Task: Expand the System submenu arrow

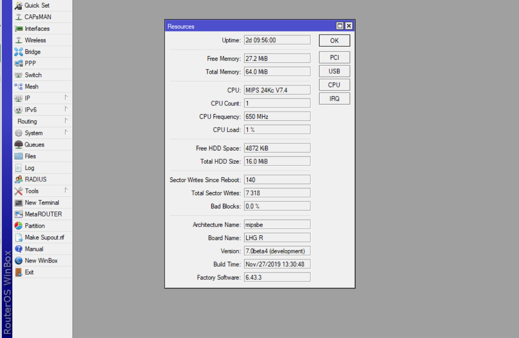Action: point(66,132)
